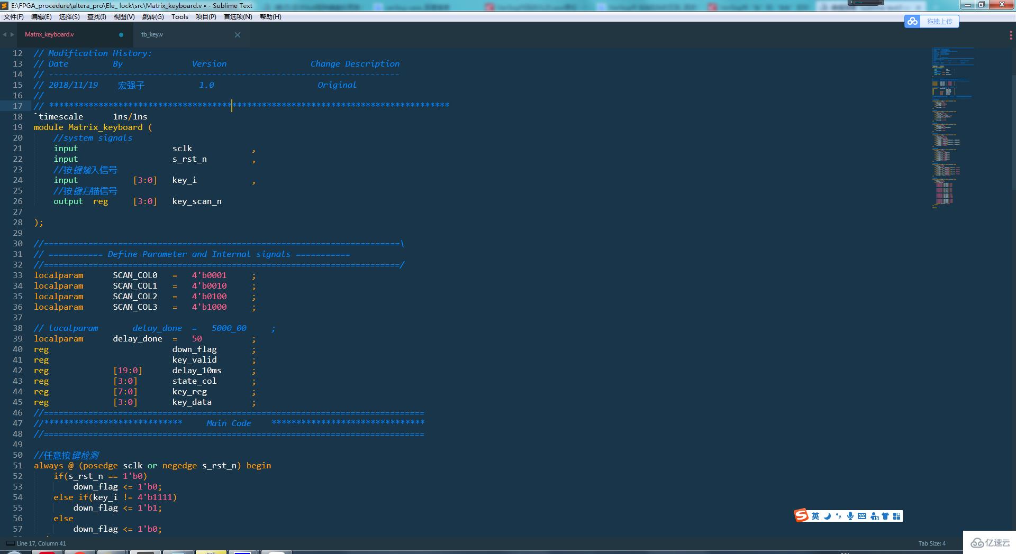Click the Baidu cloud upload icon
The height and width of the screenshot is (554, 1016).
[912, 21]
